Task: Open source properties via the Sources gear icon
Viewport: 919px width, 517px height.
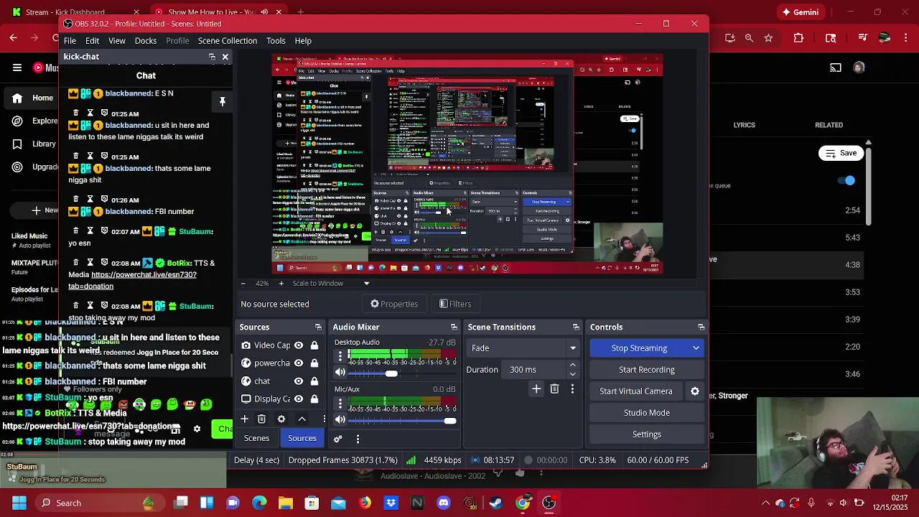Action: pyautogui.click(x=281, y=419)
